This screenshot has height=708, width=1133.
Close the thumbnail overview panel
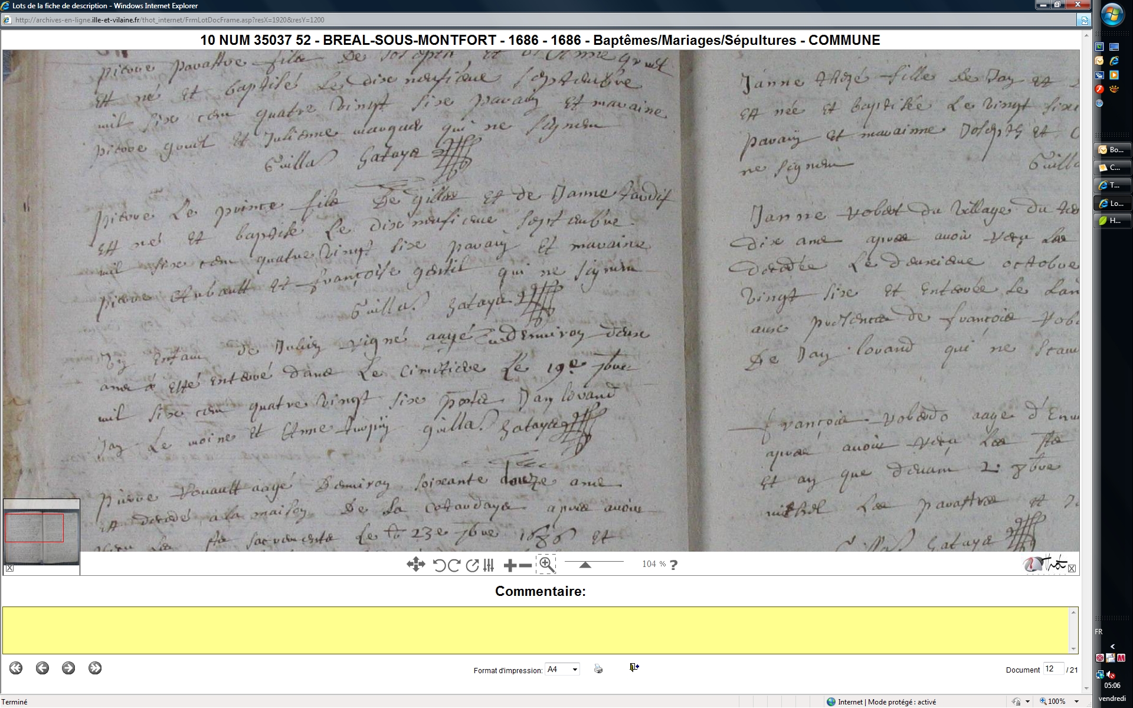(x=9, y=568)
